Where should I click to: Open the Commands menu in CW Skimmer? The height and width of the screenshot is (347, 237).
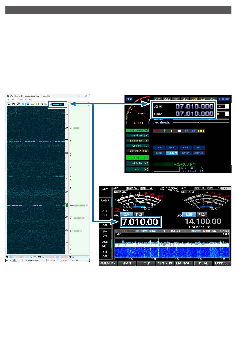click(22, 100)
